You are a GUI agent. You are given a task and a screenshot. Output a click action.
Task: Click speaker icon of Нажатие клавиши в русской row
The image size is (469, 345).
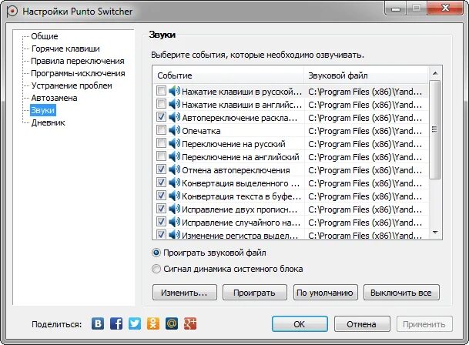174,92
